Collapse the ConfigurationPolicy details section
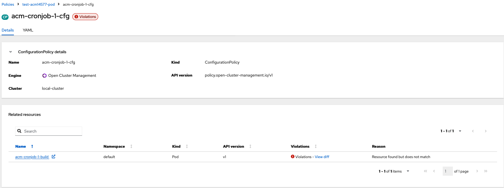 (11, 52)
